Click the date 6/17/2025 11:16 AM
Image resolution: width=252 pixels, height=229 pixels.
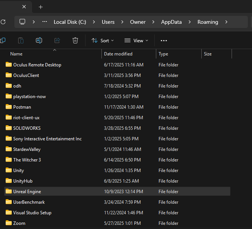click(124, 65)
